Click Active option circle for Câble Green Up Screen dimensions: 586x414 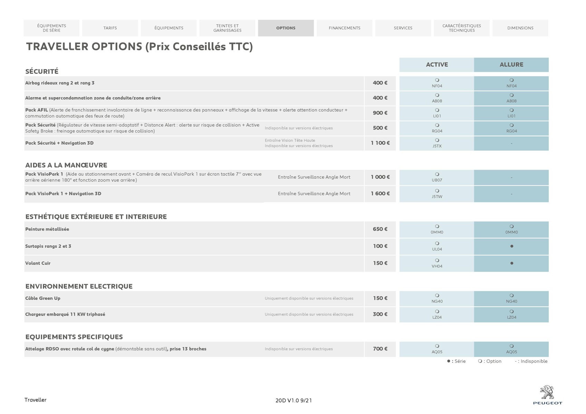437,295
